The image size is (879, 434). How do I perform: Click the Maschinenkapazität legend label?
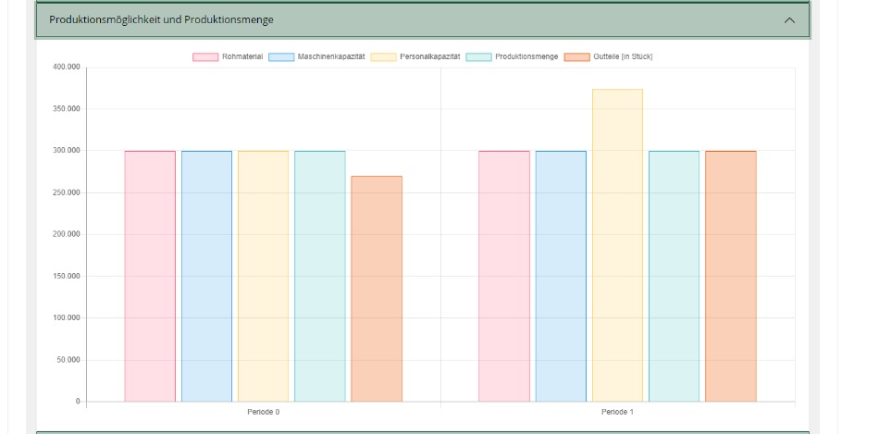tap(331, 56)
